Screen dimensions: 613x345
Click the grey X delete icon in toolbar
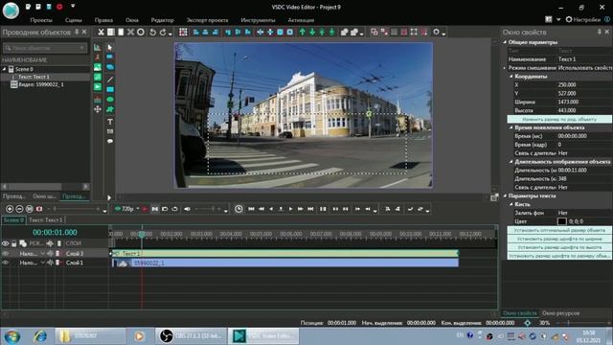(x=130, y=32)
